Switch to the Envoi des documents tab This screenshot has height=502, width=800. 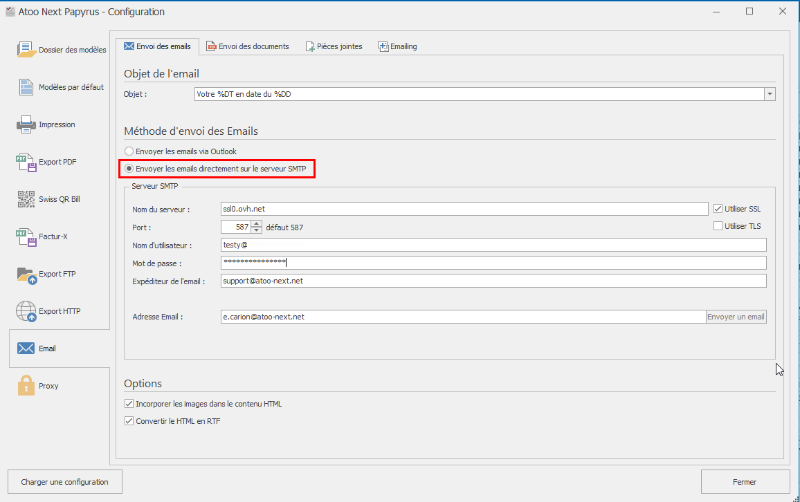pos(248,46)
